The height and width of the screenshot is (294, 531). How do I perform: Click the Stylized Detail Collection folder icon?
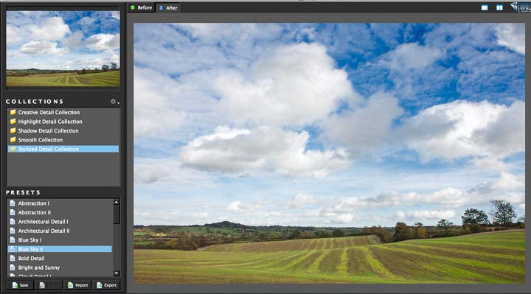13,149
